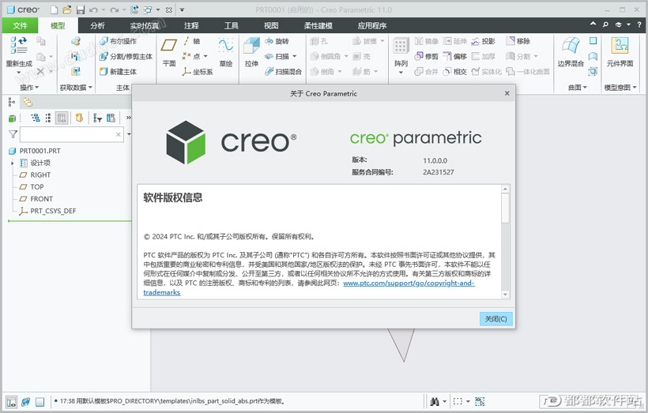Create a New Body (新建主体)
Image resolution: width=648 pixels, height=413 pixels.
point(118,71)
